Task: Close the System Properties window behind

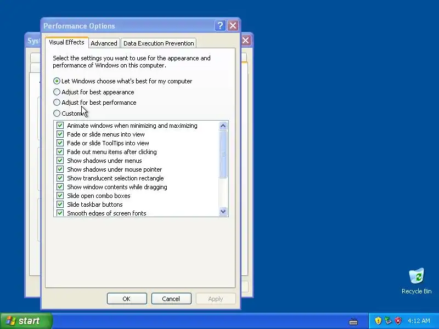Action: pyautogui.click(x=245, y=40)
